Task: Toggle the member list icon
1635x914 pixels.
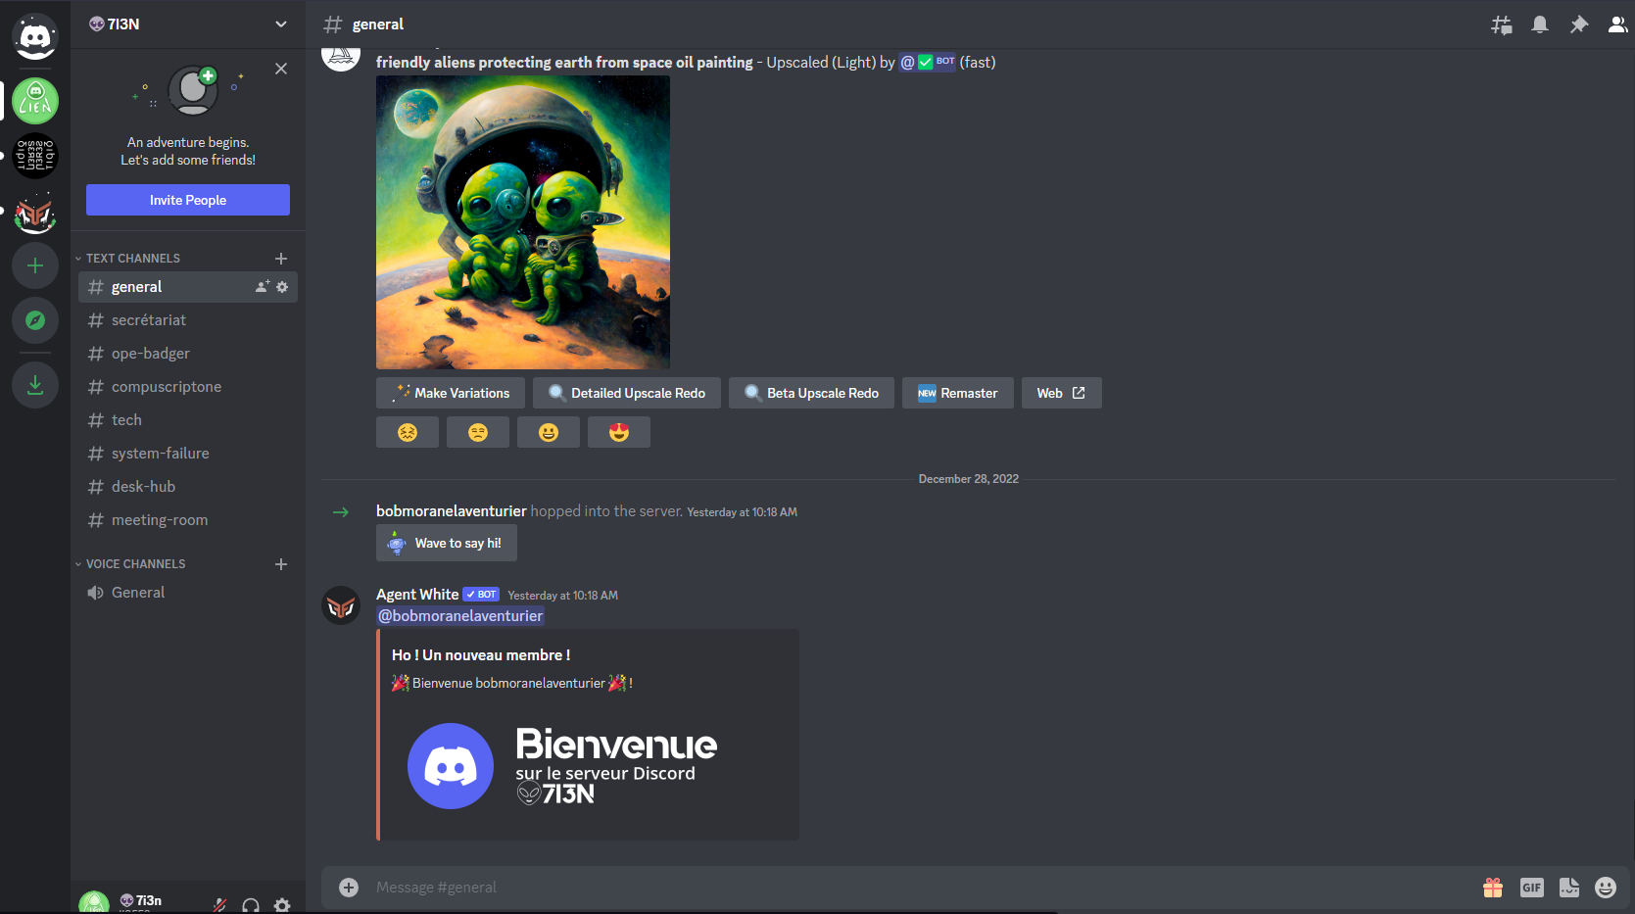Action: click(x=1617, y=24)
